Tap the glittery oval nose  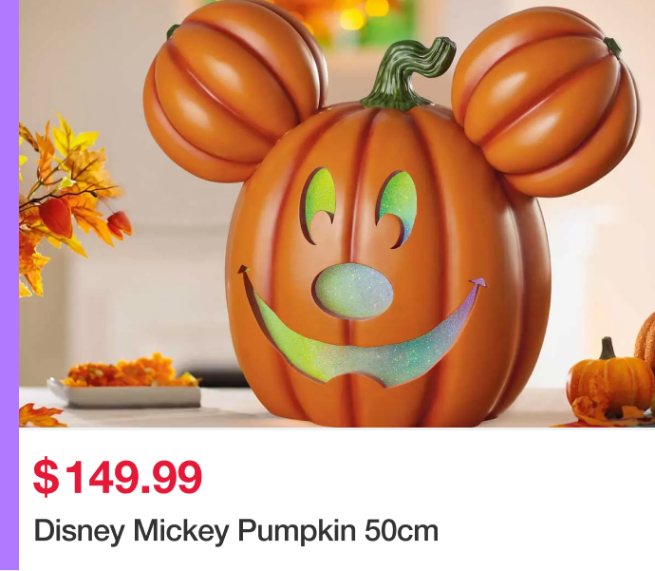coord(353,292)
